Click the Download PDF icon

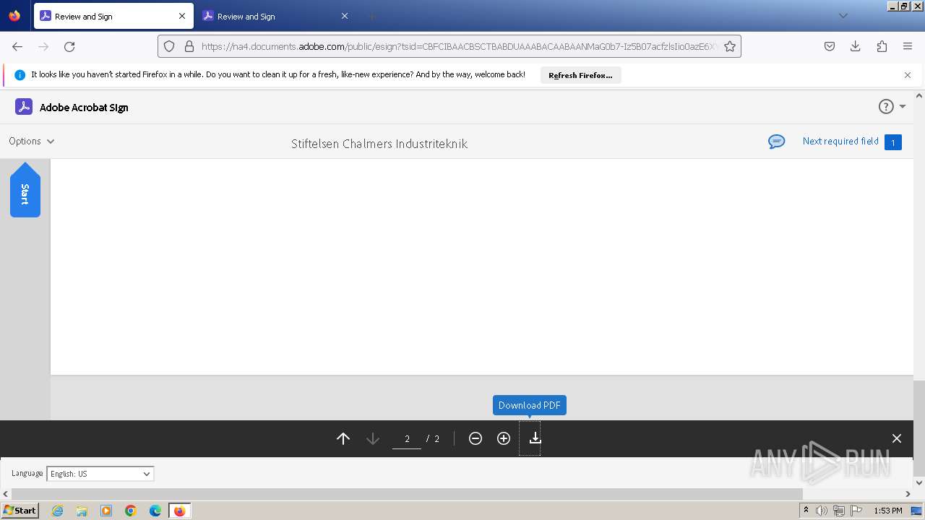(x=535, y=438)
